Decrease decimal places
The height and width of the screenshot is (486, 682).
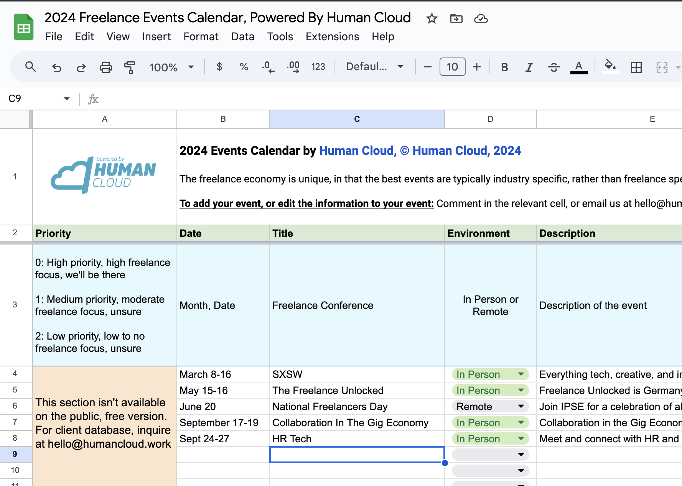tap(268, 67)
